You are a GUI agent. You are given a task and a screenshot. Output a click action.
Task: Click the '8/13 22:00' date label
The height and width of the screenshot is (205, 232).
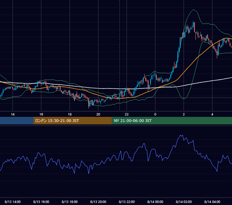pos(127,202)
